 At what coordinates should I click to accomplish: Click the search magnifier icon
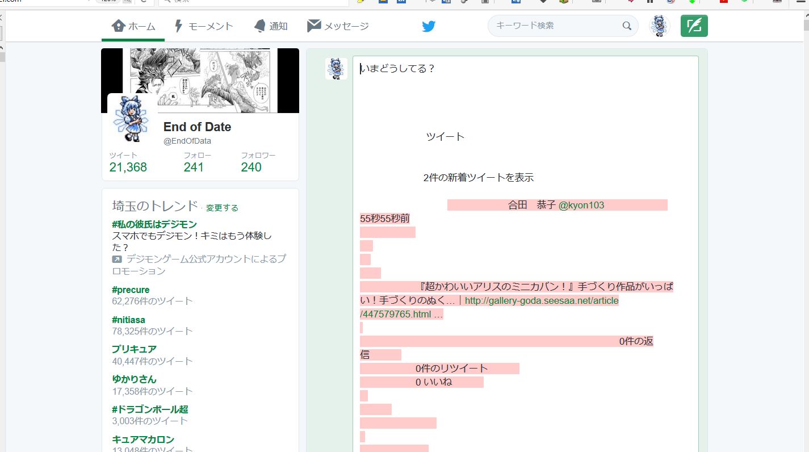(627, 26)
